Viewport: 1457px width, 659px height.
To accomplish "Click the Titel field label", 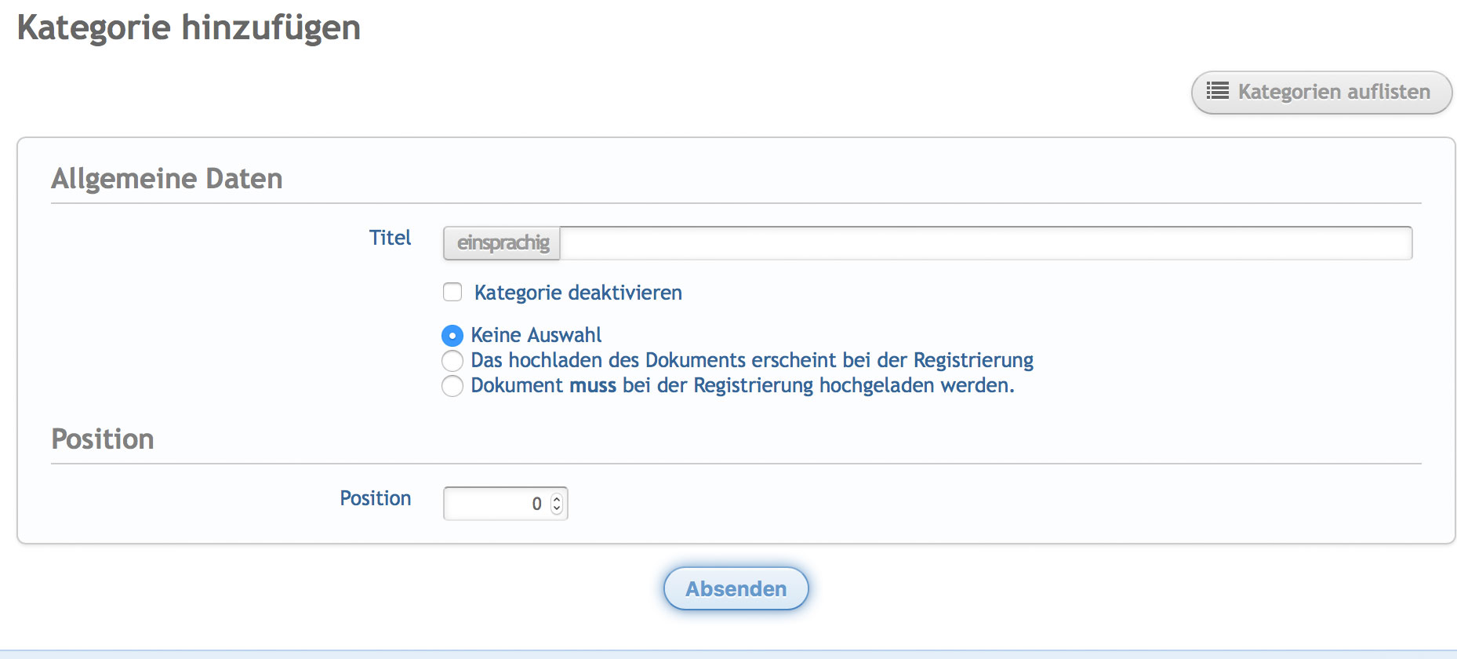I will [x=390, y=238].
